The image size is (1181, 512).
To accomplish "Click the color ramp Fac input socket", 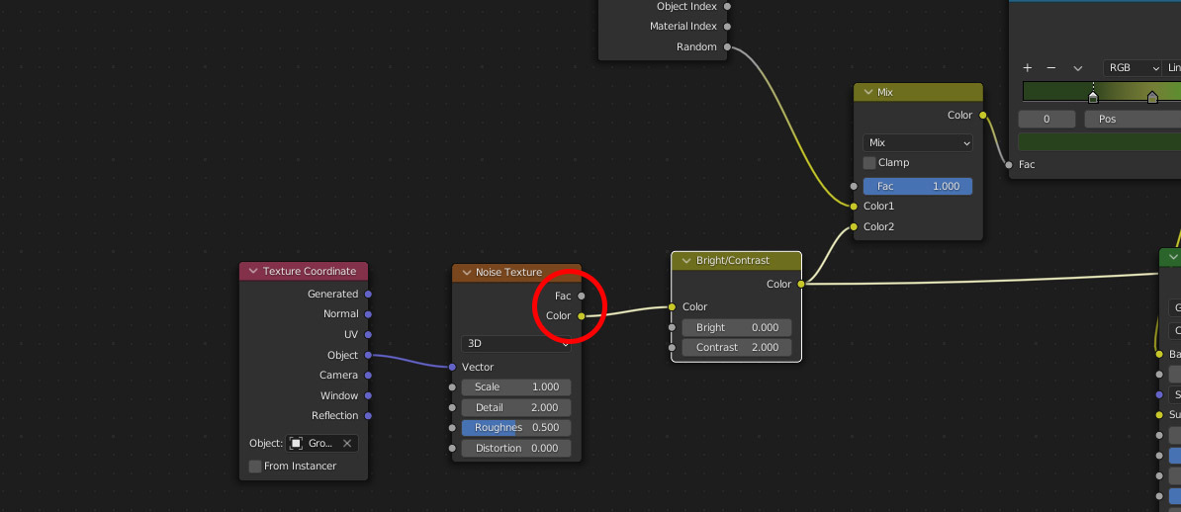I will pyautogui.click(x=1009, y=164).
